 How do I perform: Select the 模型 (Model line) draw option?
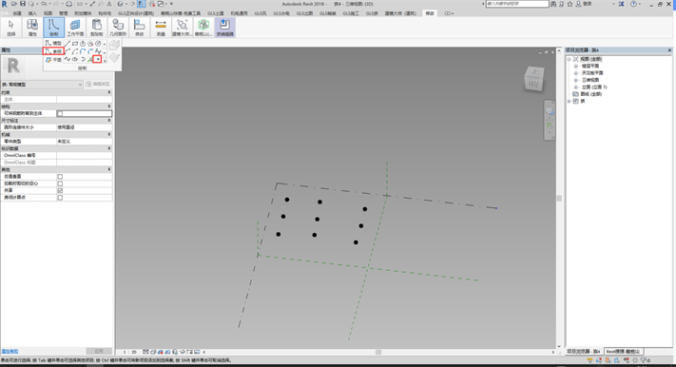tap(54, 43)
